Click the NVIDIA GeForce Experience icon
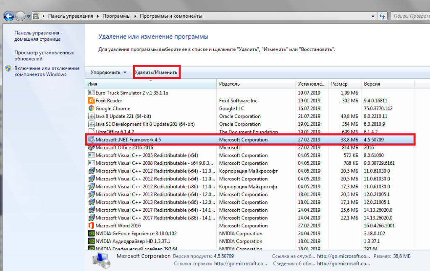The height and width of the screenshot is (271, 430). click(91, 233)
